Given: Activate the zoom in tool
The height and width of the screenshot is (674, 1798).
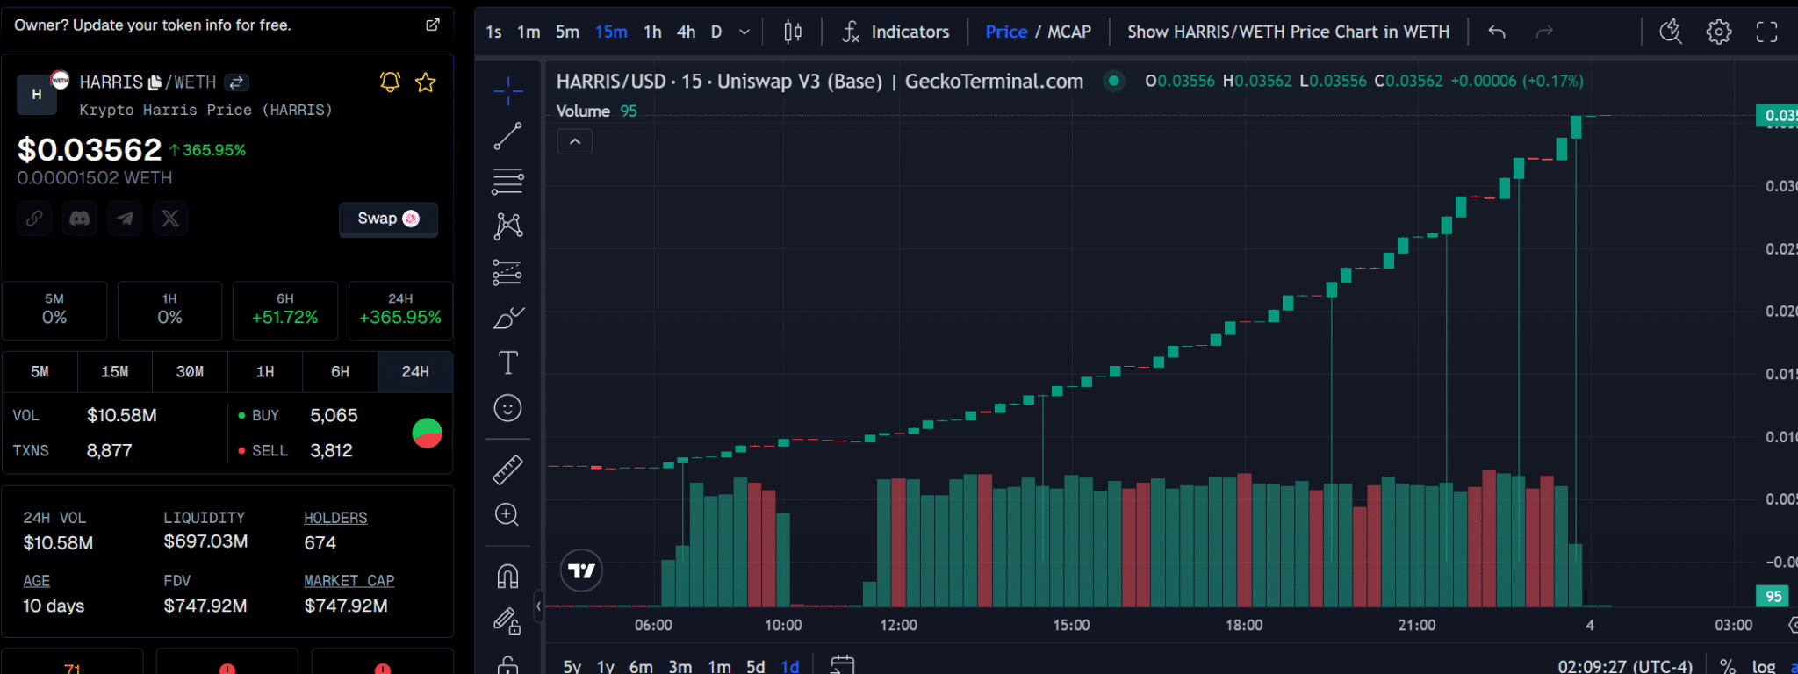Looking at the screenshot, I should click(x=507, y=514).
